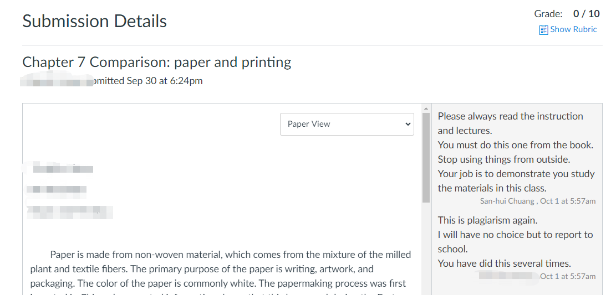Click the line You have did this several times
Viewport: 611px width, 295px height.
pos(504,263)
